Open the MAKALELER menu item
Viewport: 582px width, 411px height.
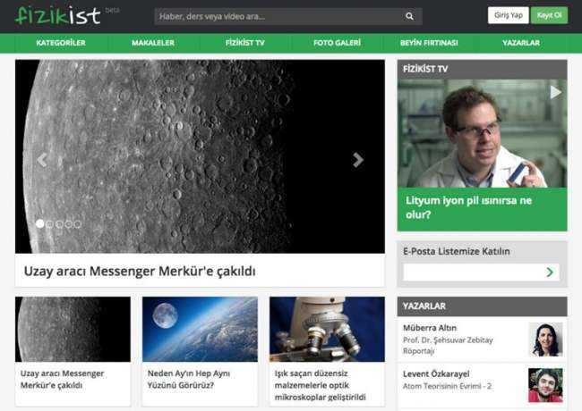153,43
